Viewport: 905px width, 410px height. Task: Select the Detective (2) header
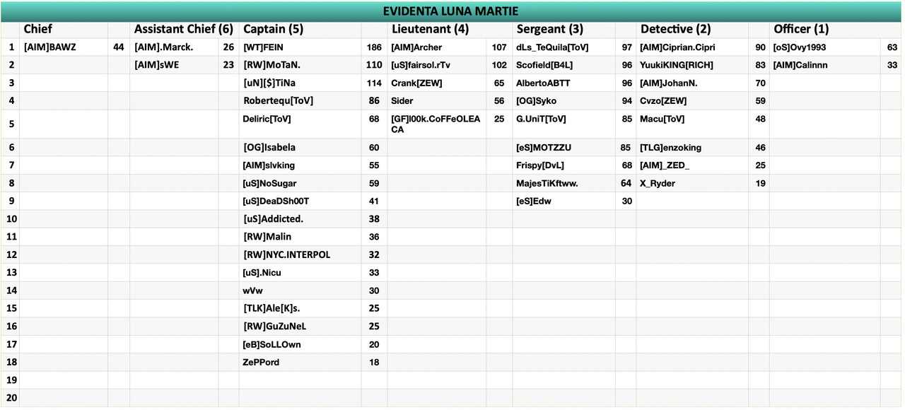692,29
